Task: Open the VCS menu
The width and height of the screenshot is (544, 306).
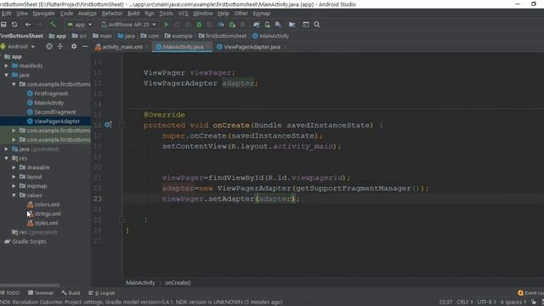Action: coord(183,14)
